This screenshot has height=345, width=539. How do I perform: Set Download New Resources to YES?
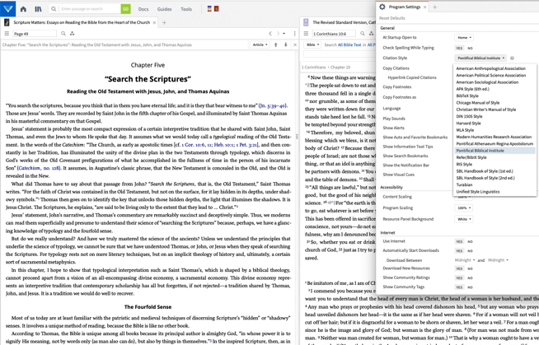click(x=459, y=268)
